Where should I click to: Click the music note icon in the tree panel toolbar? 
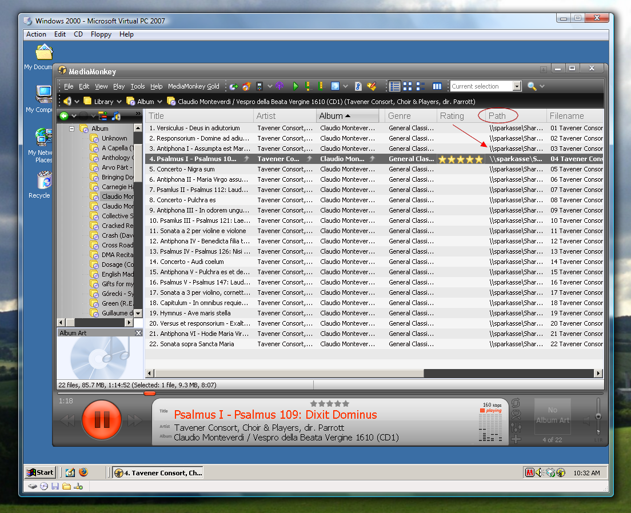click(117, 117)
